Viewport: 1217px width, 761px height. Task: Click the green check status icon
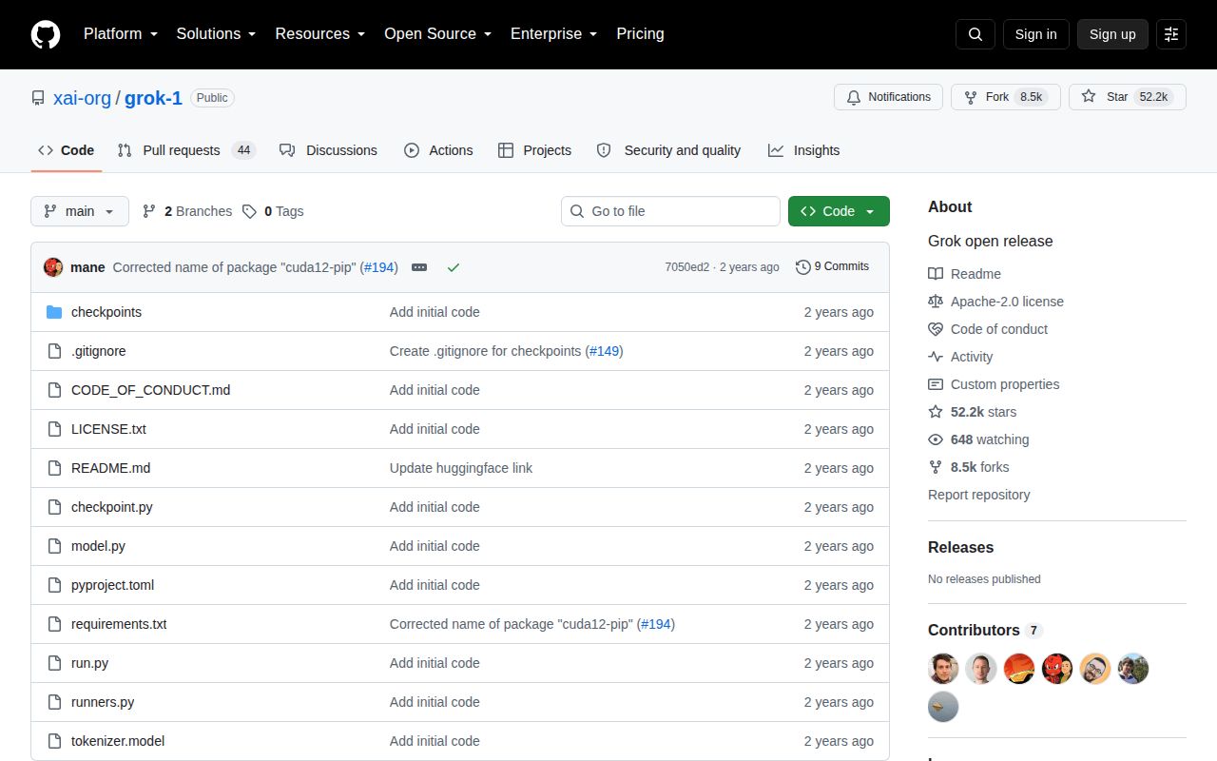[x=454, y=267]
